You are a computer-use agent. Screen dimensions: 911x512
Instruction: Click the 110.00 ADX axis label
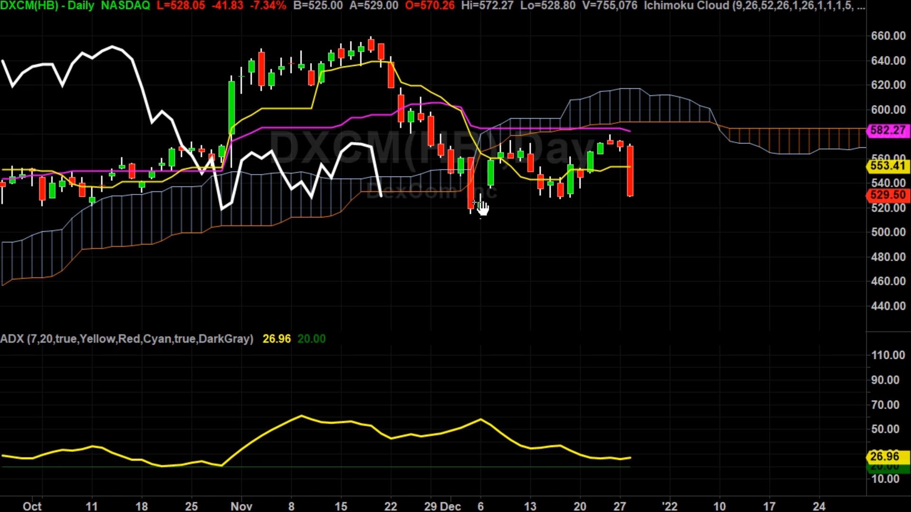coord(888,355)
